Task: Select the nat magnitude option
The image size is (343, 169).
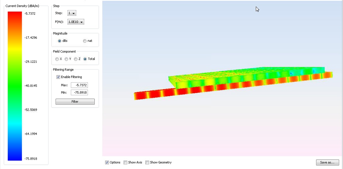Action: point(85,41)
